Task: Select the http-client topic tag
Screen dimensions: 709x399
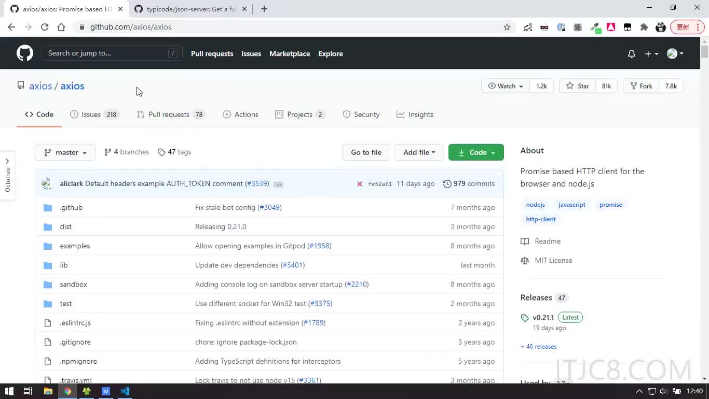Action: coord(541,219)
